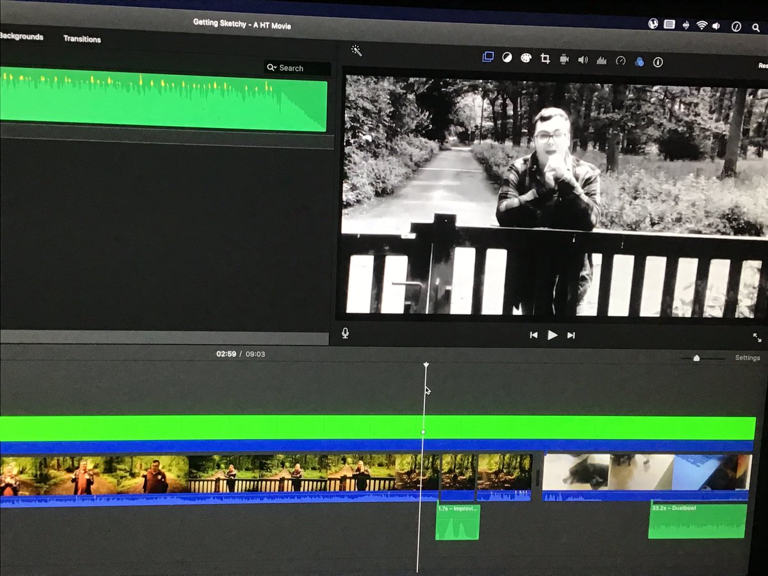Click the timeline zoom slider handle

pos(696,358)
